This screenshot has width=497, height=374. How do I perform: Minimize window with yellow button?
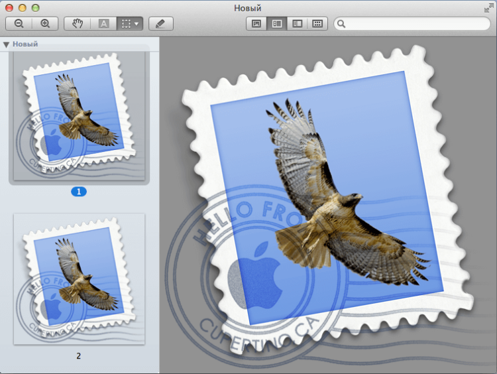(22, 8)
